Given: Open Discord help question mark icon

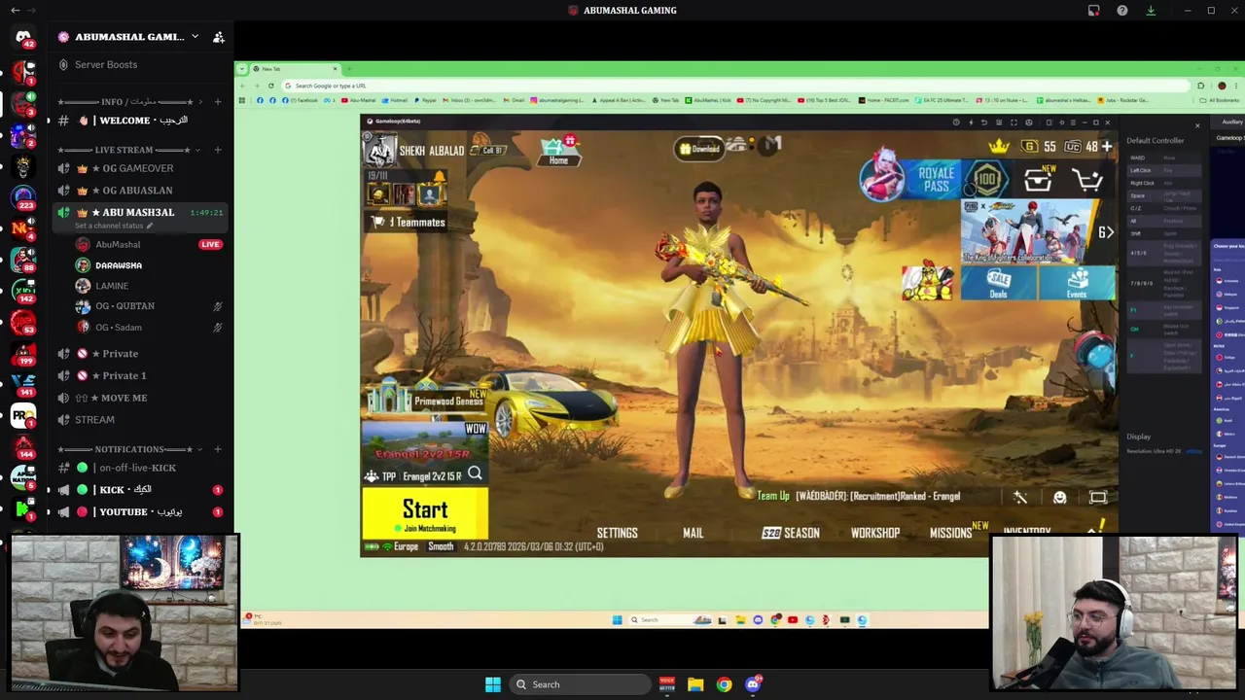Looking at the screenshot, I should click(x=1122, y=11).
